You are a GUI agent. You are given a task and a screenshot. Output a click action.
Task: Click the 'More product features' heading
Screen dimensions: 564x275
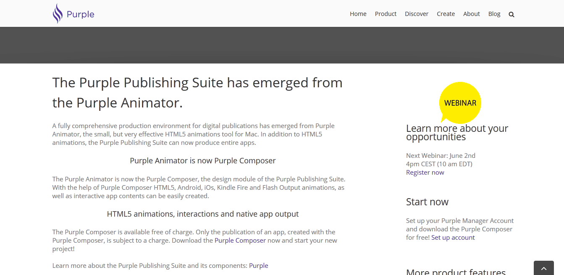coord(456,272)
